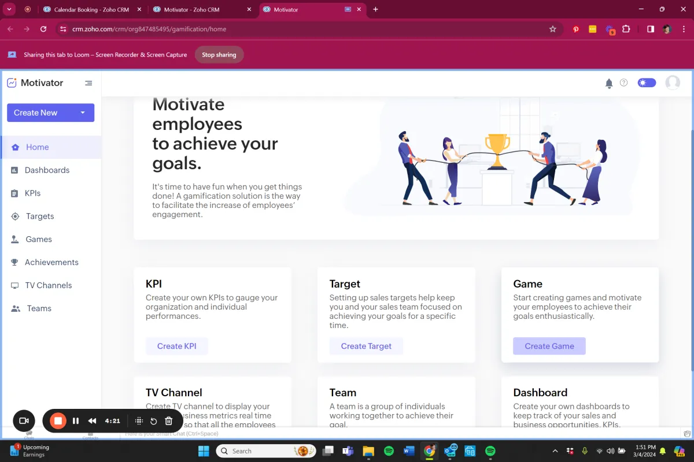This screenshot has height=462, width=694.
Task: Open Achievements in the sidebar
Action: [51, 263]
